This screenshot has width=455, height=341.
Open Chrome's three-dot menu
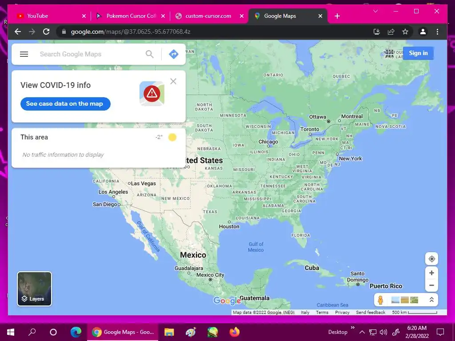pos(437,32)
